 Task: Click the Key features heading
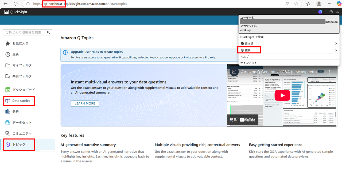tap(72, 135)
